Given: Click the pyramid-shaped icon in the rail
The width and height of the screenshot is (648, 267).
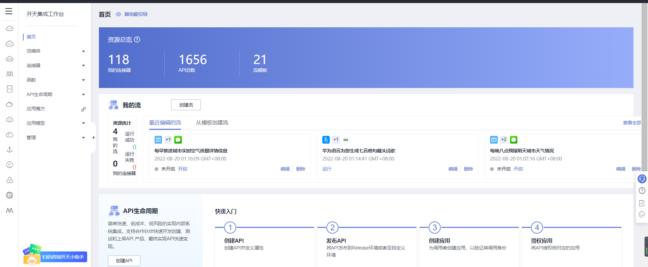Looking at the screenshot, I should (9, 150).
